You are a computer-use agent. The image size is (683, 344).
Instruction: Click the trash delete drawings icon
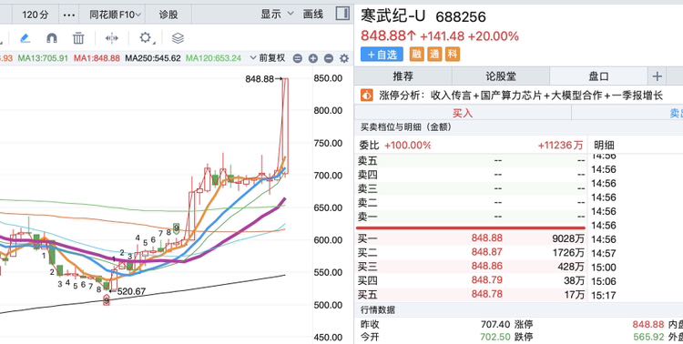78,38
